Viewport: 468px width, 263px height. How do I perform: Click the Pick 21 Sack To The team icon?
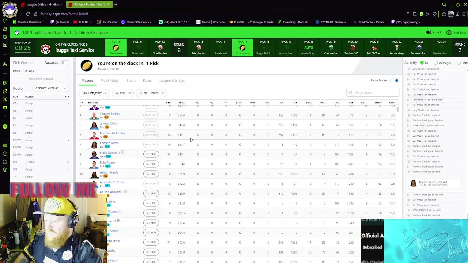pos(374,47)
